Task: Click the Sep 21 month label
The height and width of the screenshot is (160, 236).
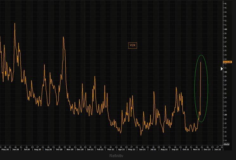Action: 175,150
